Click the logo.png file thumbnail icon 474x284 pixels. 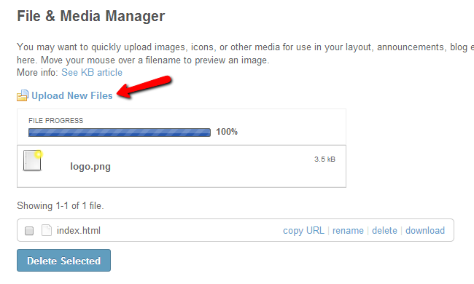coord(33,160)
